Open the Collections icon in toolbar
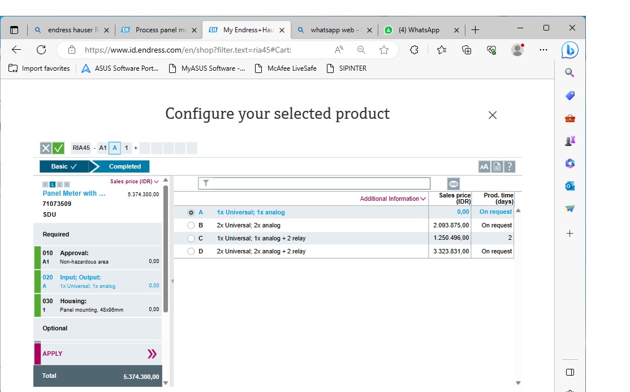Screen dimensions: 630x392 [x=467, y=50]
